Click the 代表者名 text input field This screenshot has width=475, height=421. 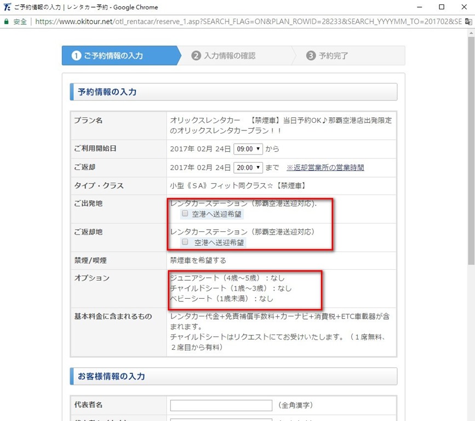tap(221, 406)
